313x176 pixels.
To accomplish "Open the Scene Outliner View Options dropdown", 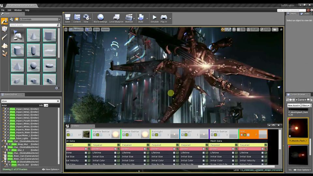I will pos(51,169).
